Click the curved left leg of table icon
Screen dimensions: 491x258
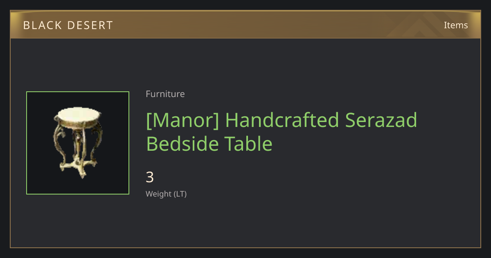(60, 141)
